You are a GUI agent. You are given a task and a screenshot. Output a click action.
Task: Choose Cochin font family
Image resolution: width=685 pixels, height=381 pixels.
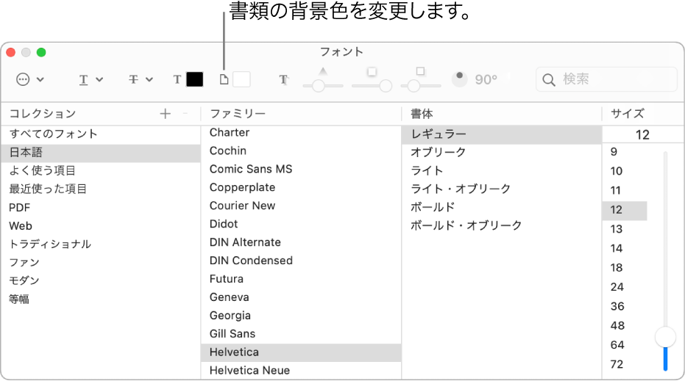click(301, 150)
